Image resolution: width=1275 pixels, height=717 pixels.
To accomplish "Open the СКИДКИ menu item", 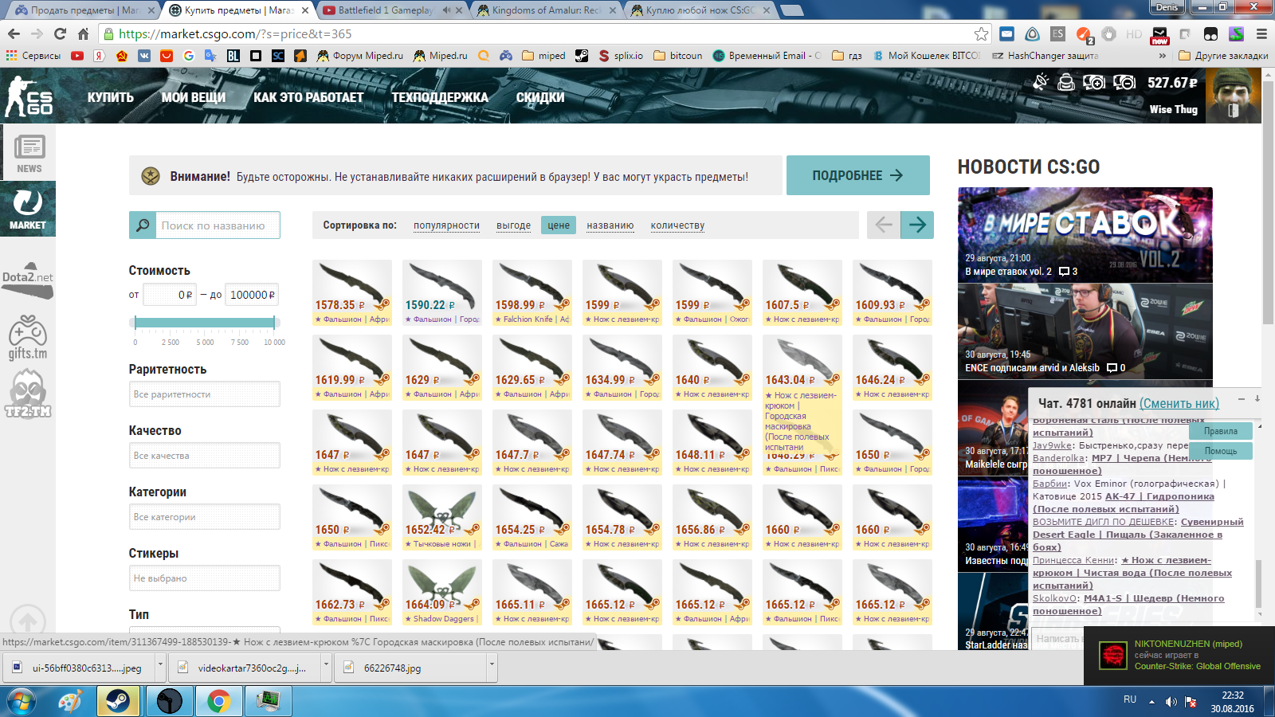I will click(540, 97).
